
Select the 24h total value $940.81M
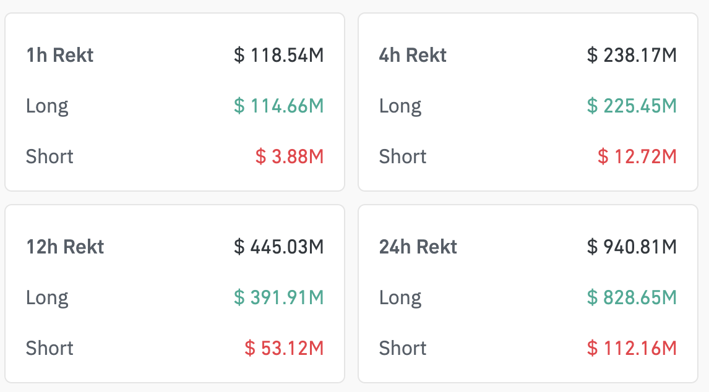632,247
